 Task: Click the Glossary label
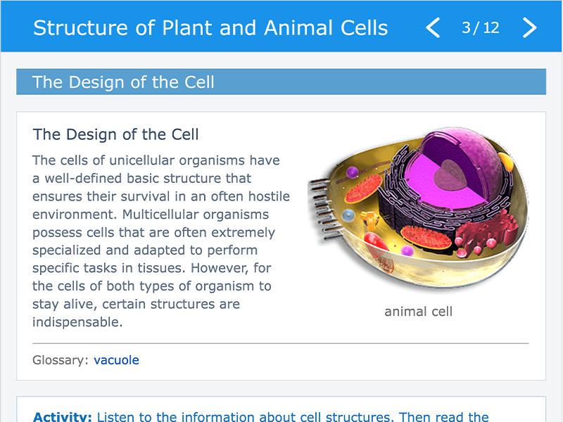61,360
